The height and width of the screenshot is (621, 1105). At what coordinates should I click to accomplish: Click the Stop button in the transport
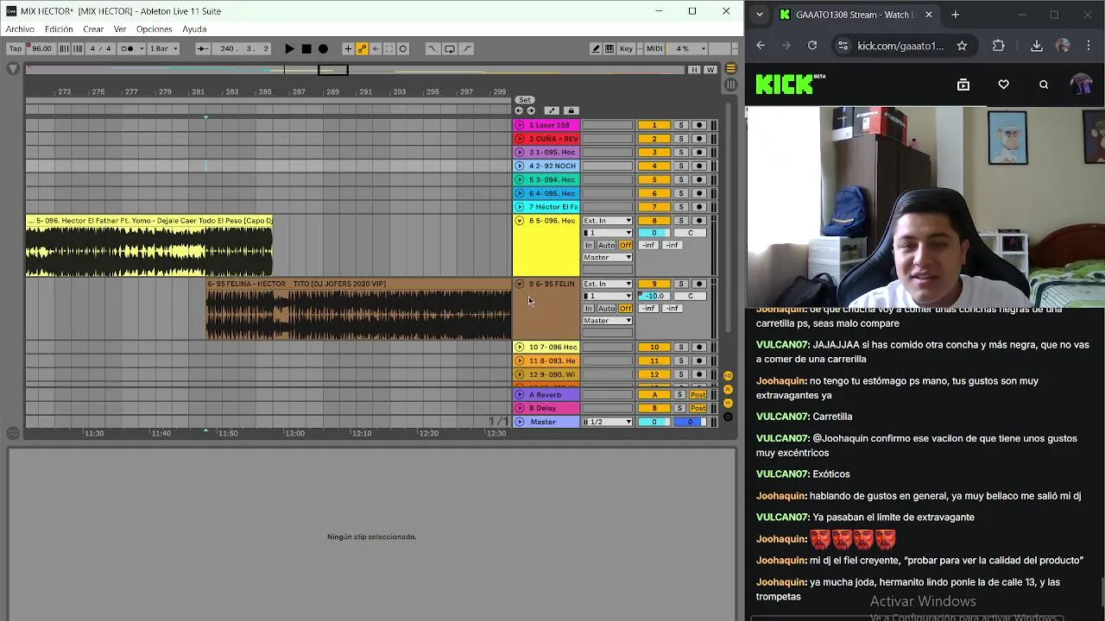coord(306,49)
